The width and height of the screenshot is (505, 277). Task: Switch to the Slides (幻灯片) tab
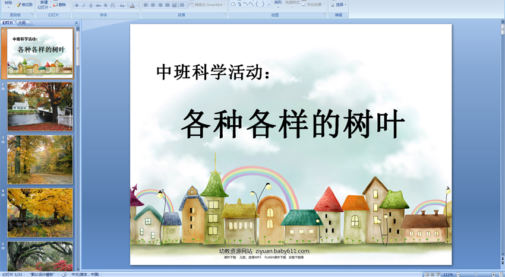click(x=8, y=23)
